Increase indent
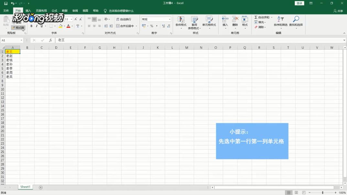This screenshot has width=347, height=195. coord(111,26)
